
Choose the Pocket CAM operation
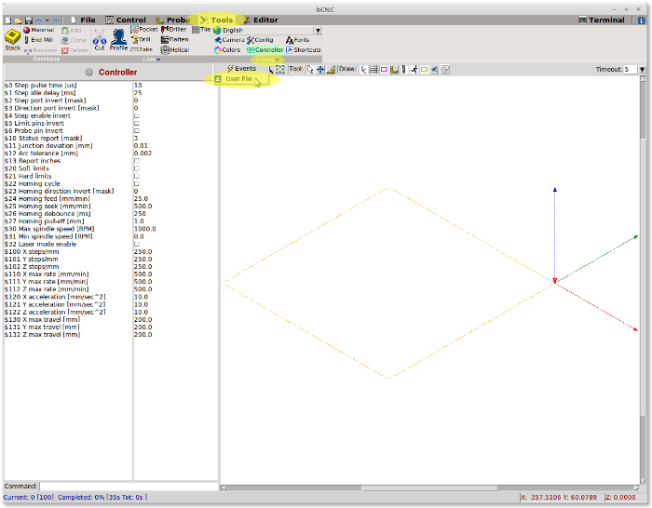point(144,30)
